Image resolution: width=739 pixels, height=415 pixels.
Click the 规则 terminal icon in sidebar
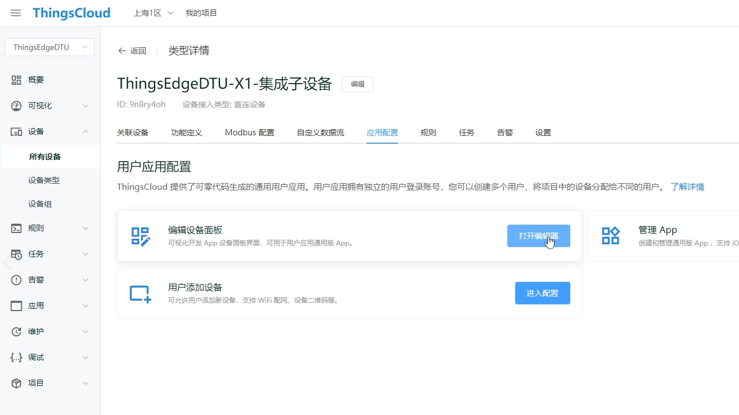point(16,228)
